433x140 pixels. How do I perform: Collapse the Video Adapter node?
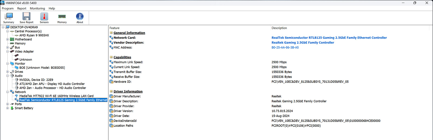tap(8, 52)
